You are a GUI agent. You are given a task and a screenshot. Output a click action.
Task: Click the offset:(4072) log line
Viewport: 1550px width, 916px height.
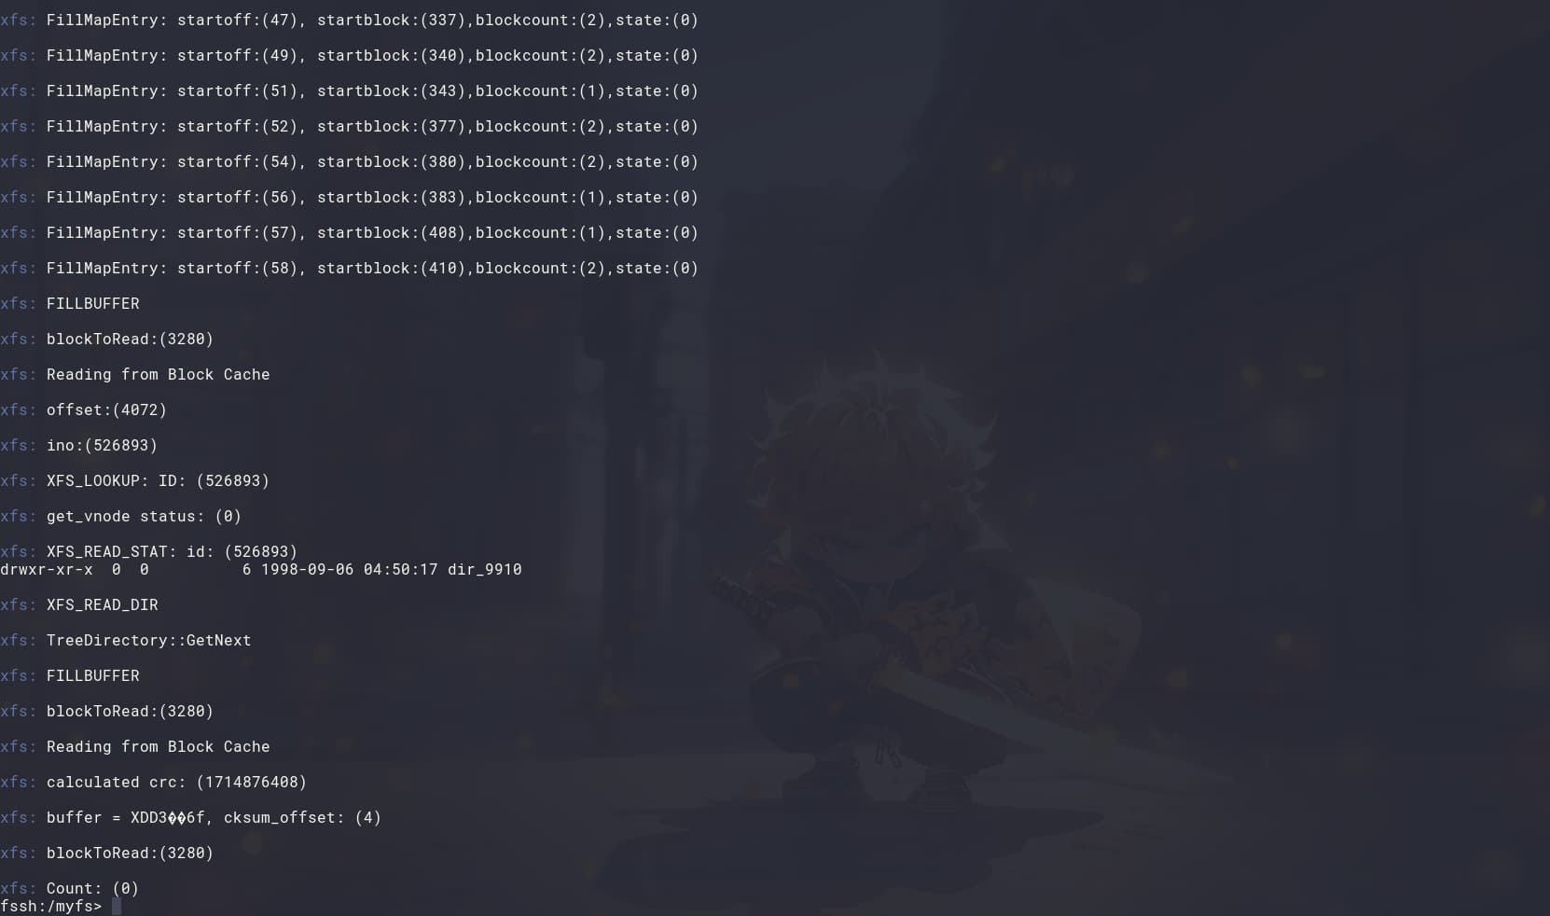pyautogui.click(x=84, y=409)
